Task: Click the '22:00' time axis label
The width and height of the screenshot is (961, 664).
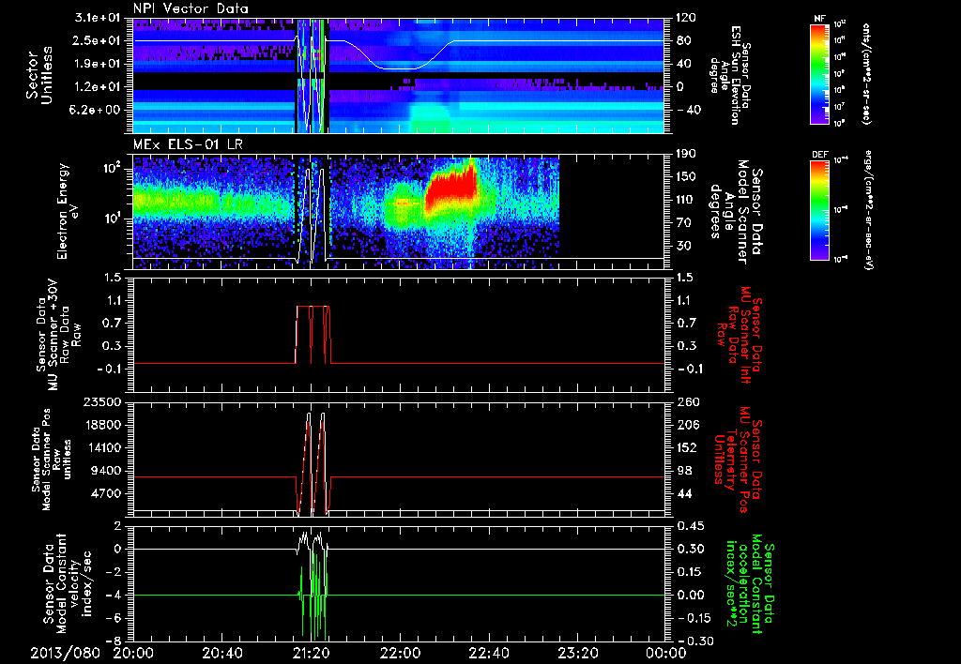Action: coord(399,653)
